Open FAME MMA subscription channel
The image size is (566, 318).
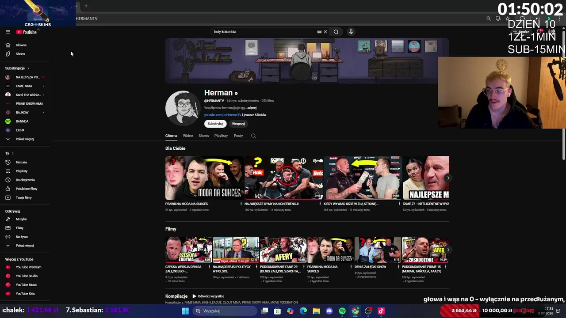25,86
